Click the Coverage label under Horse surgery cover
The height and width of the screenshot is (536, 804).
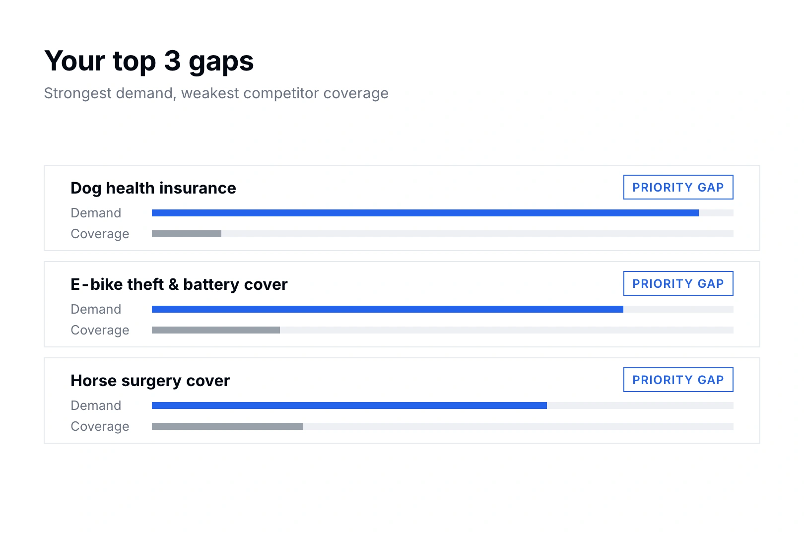coord(100,426)
